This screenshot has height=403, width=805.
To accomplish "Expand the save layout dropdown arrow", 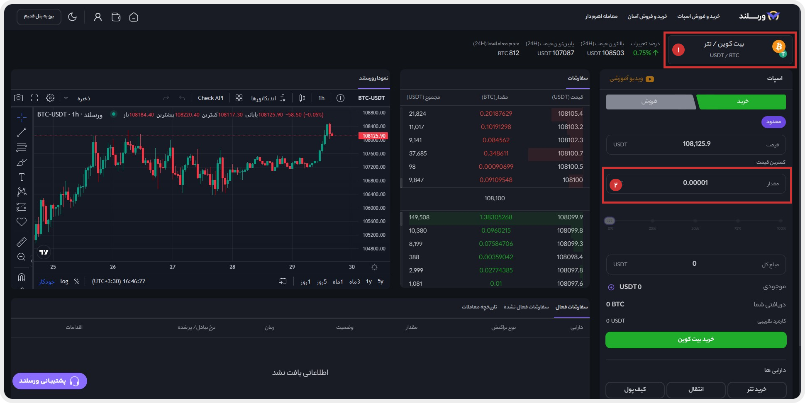I will (x=66, y=98).
